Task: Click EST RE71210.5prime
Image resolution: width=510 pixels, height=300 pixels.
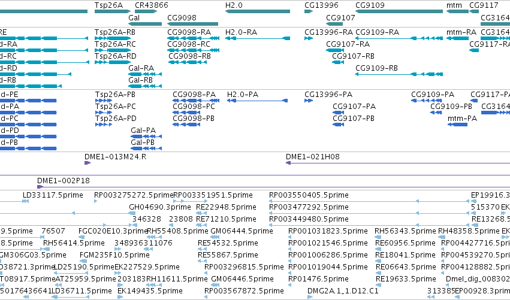Action: [226, 219]
